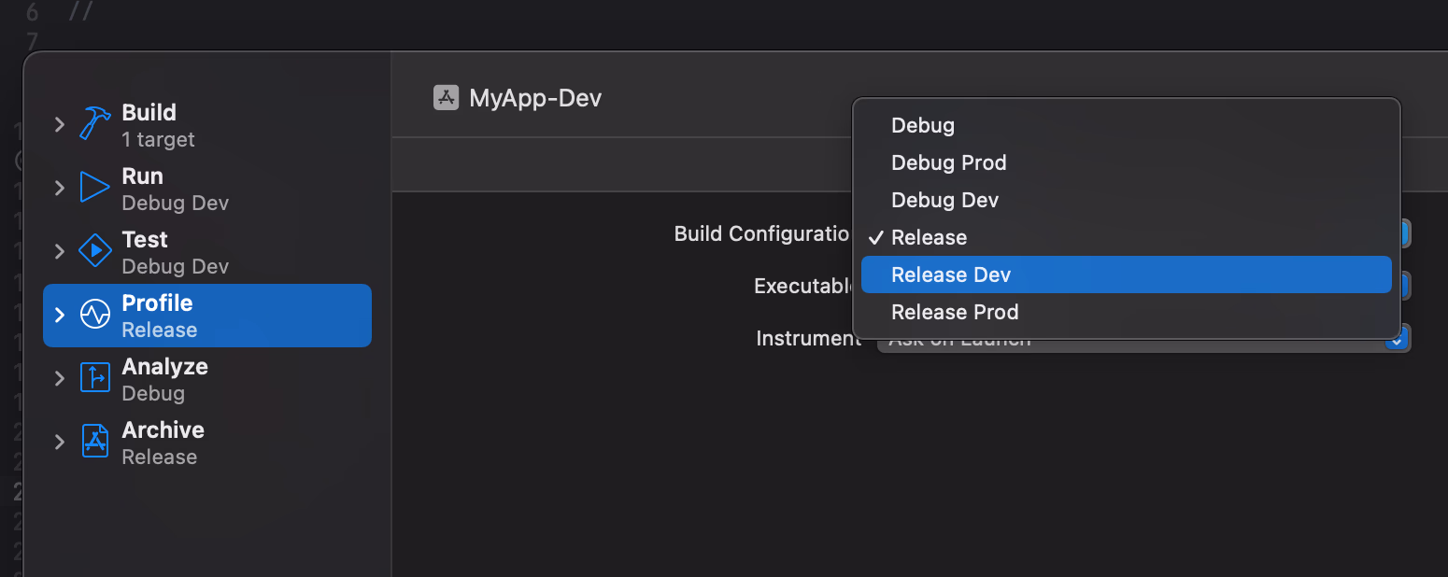1448x577 pixels.
Task: Expand the Archive action disclosure chevron
Action: click(x=60, y=442)
